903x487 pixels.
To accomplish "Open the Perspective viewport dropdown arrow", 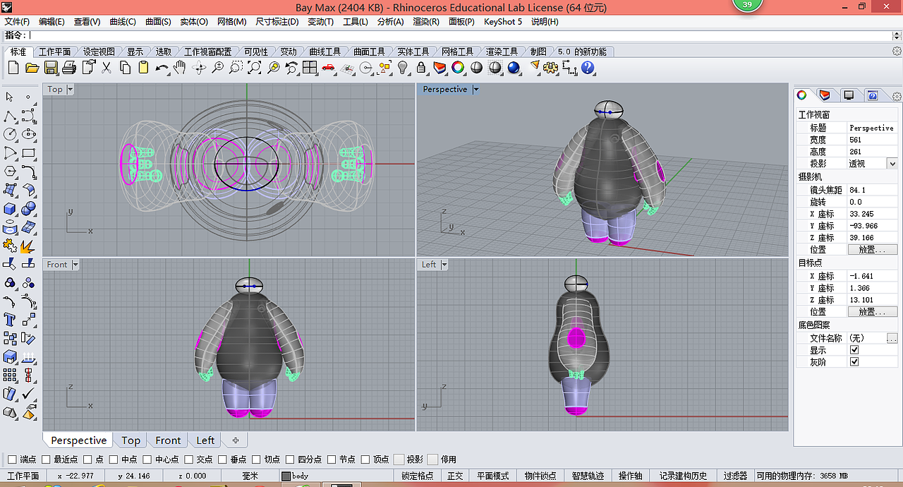I will coord(475,90).
